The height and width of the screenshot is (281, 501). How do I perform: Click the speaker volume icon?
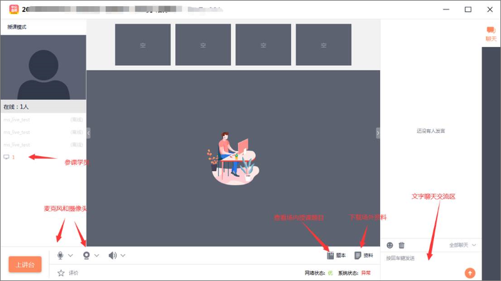pos(112,255)
